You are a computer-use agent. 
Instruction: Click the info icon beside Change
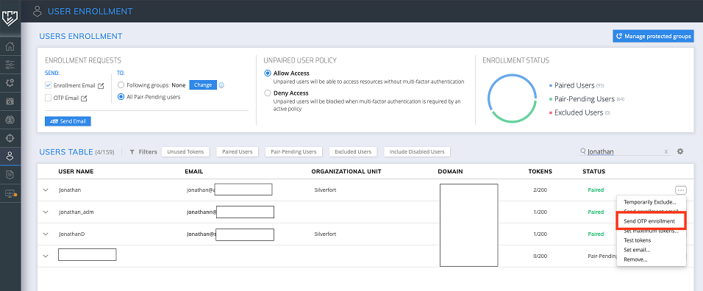pyautogui.click(x=221, y=85)
